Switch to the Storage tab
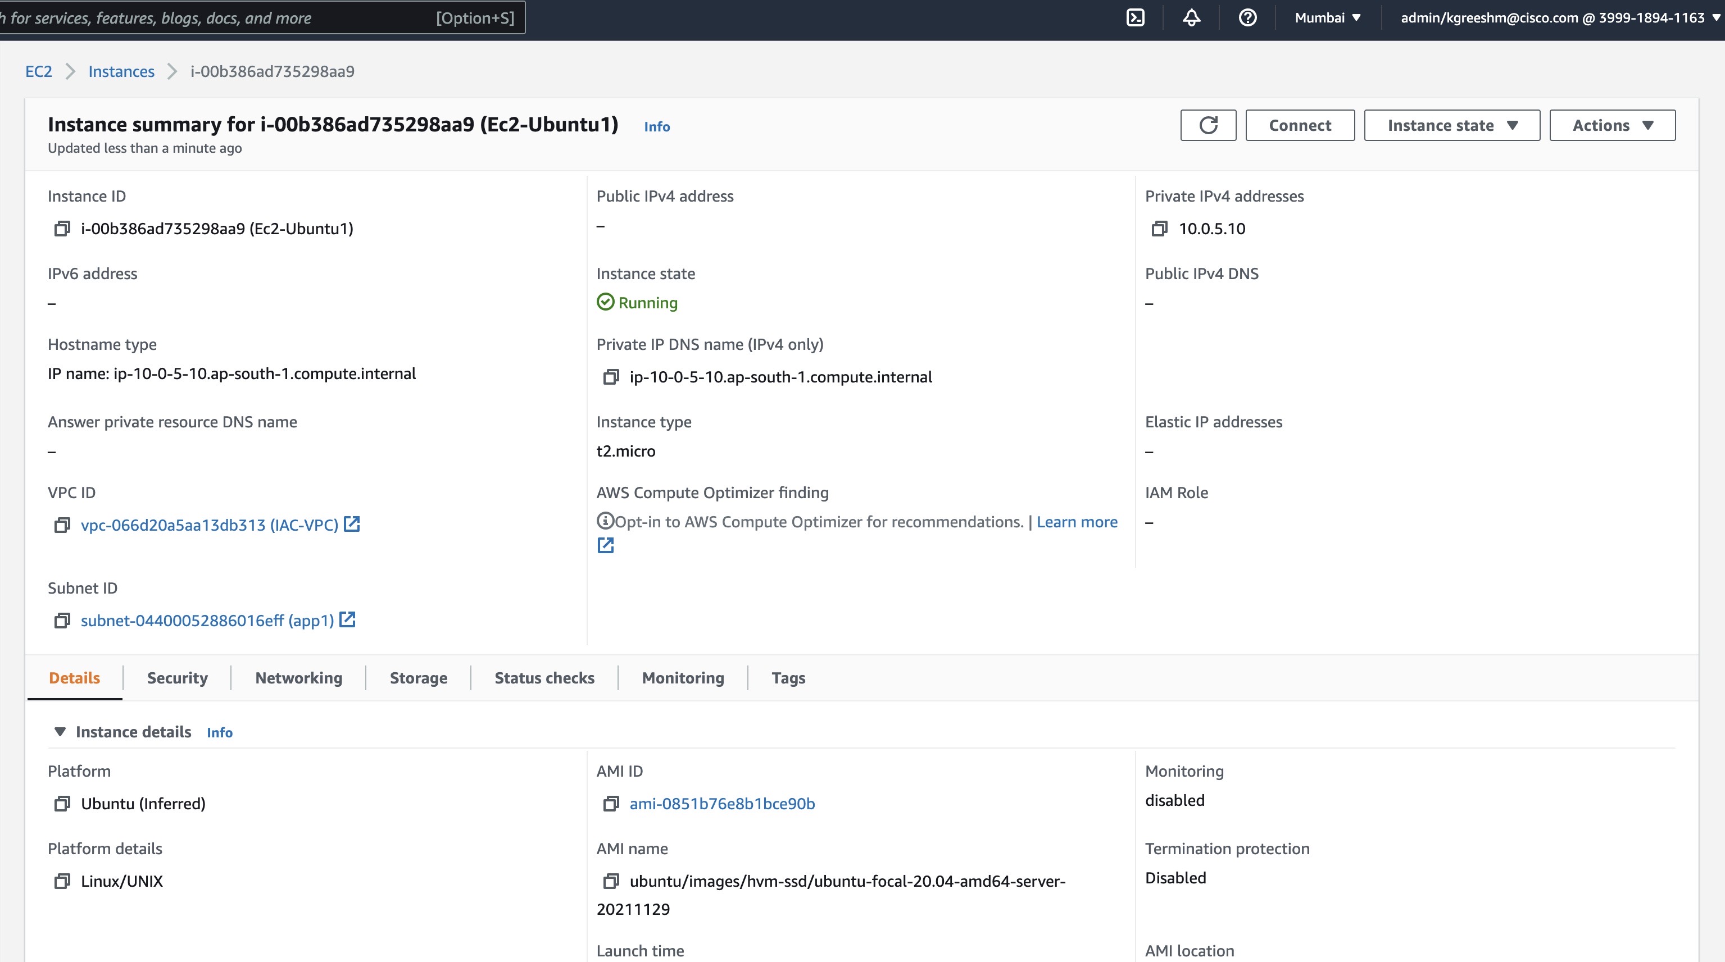This screenshot has width=1725, height=962. click(419, 678)
